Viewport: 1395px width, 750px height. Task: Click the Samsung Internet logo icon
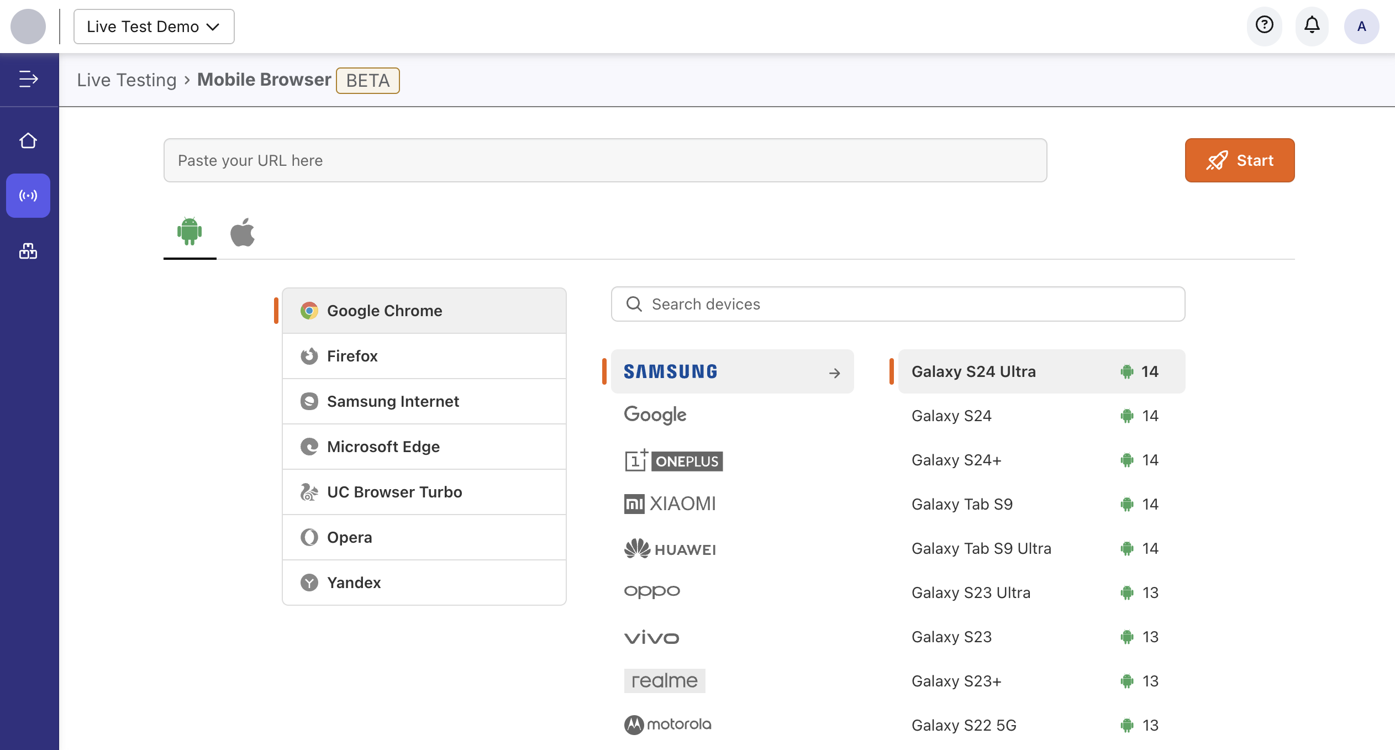click(x=309, y=401)
